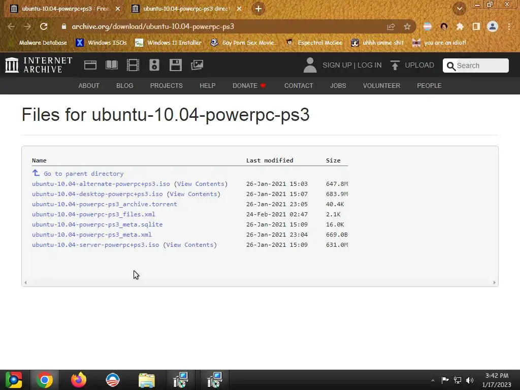This screenshot has height=390, width=520.
Task: Open Chrome profile avatar
Action: [493, 26]
